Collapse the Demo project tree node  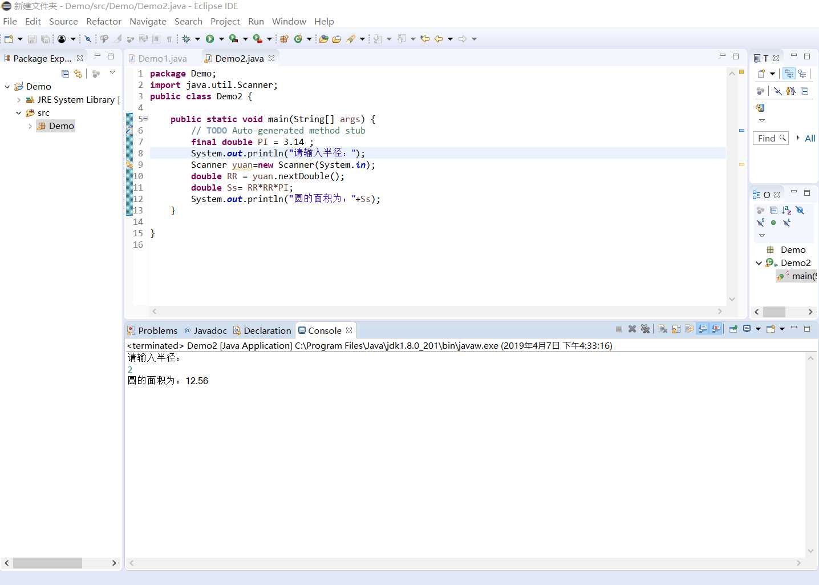[7, 87]
